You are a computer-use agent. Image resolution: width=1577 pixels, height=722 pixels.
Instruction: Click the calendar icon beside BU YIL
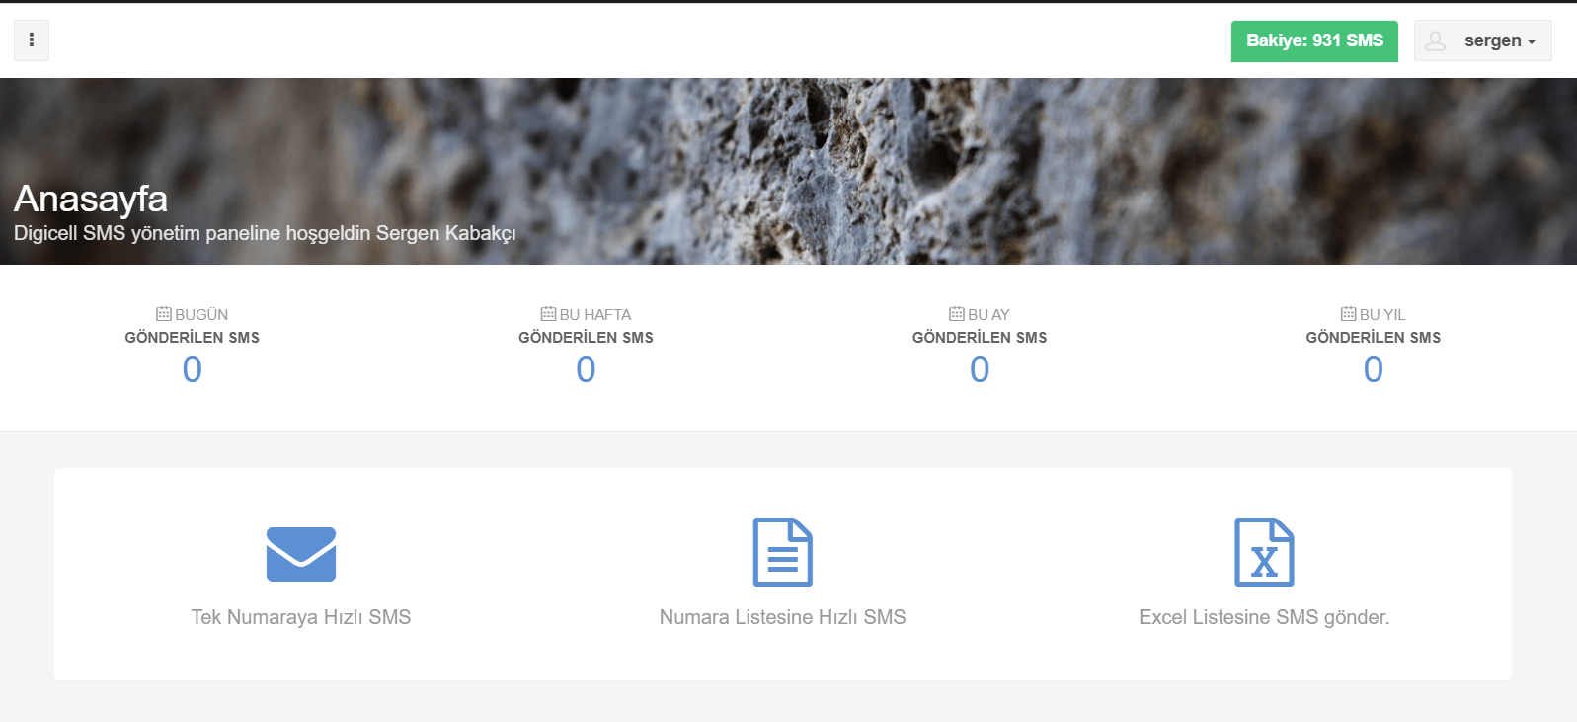1348,314
